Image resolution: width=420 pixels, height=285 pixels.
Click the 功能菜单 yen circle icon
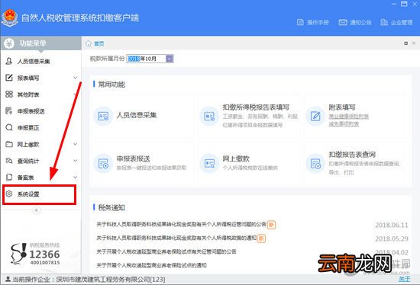(x=9, y=43)
